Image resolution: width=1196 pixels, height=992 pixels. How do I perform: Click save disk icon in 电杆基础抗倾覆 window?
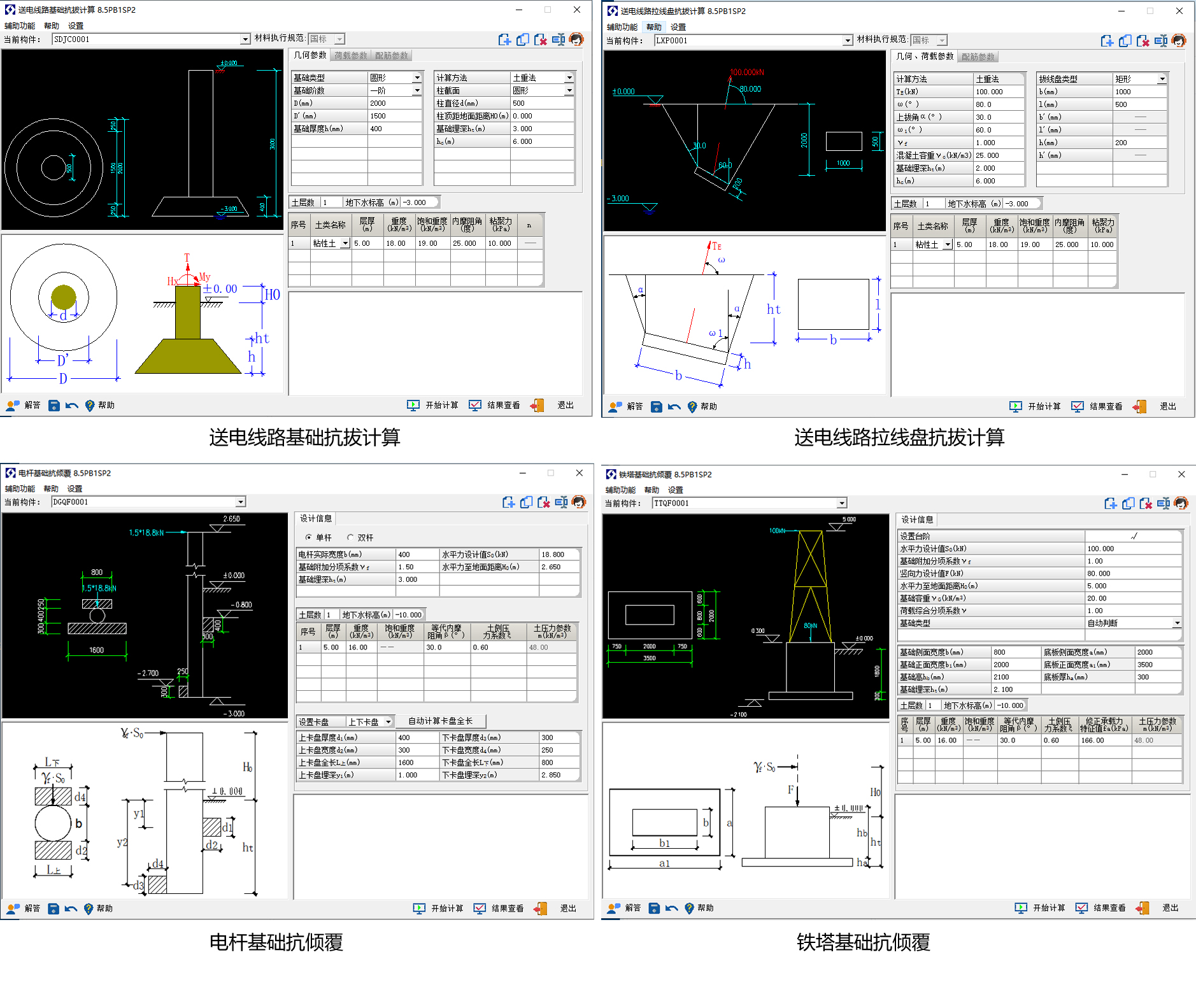[x=53, y=909]
